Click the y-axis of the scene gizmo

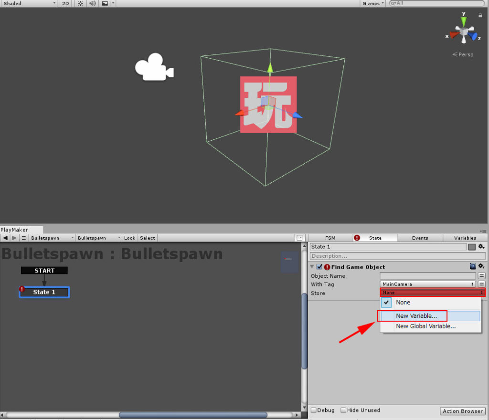(463, 18)
